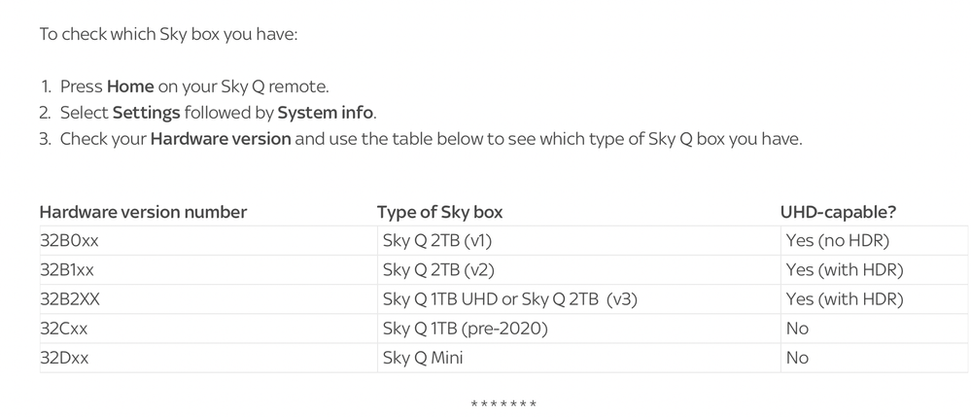Click the 'Sky Q 1TB (pre-2020)' cell
This screenshot has height=417, width=971.
[466, 329]
